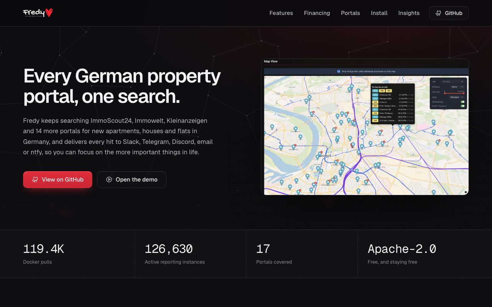Open the Distance dropdown showing None

[457, 87]
